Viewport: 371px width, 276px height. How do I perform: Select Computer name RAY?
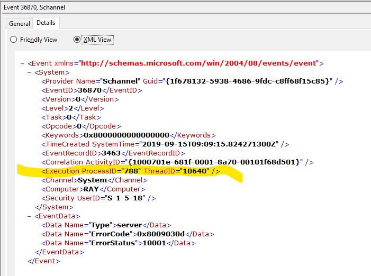coord(91,189)
